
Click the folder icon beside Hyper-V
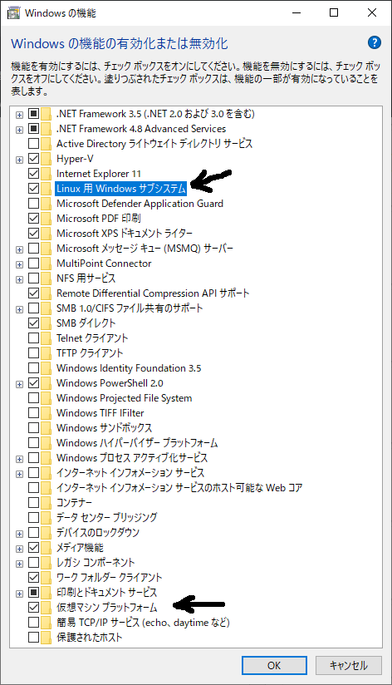pos(47,159)
